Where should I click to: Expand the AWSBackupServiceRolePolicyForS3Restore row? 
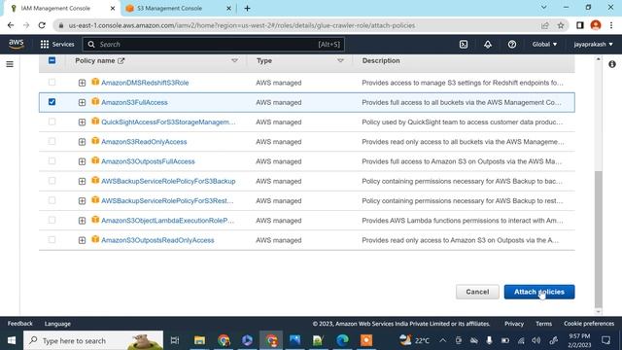[x=82, y=201]
